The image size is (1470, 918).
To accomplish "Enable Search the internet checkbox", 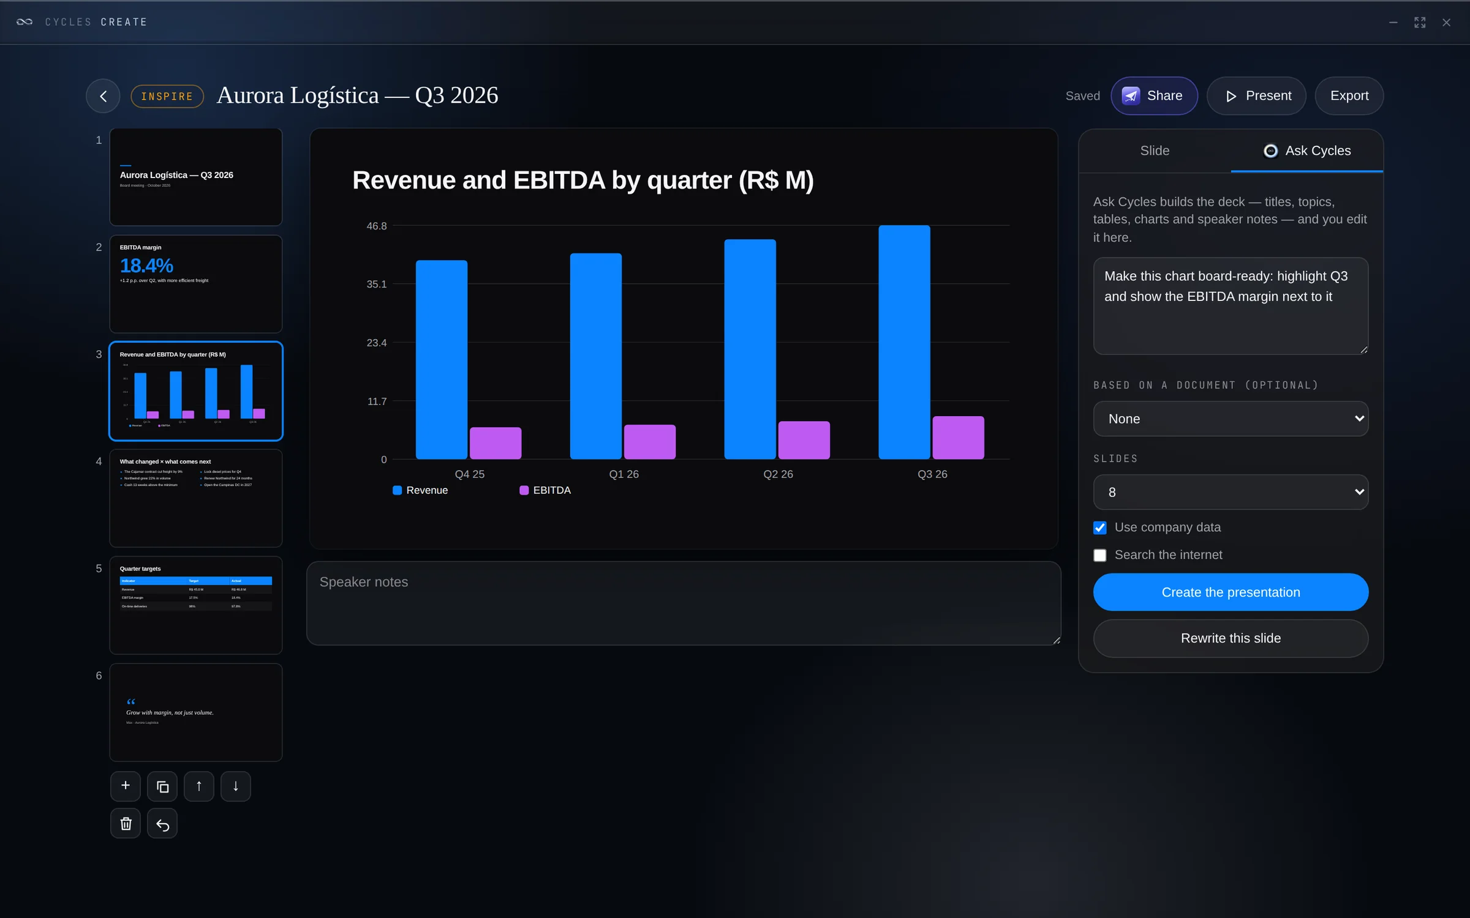I will (x=1100, y=555).
